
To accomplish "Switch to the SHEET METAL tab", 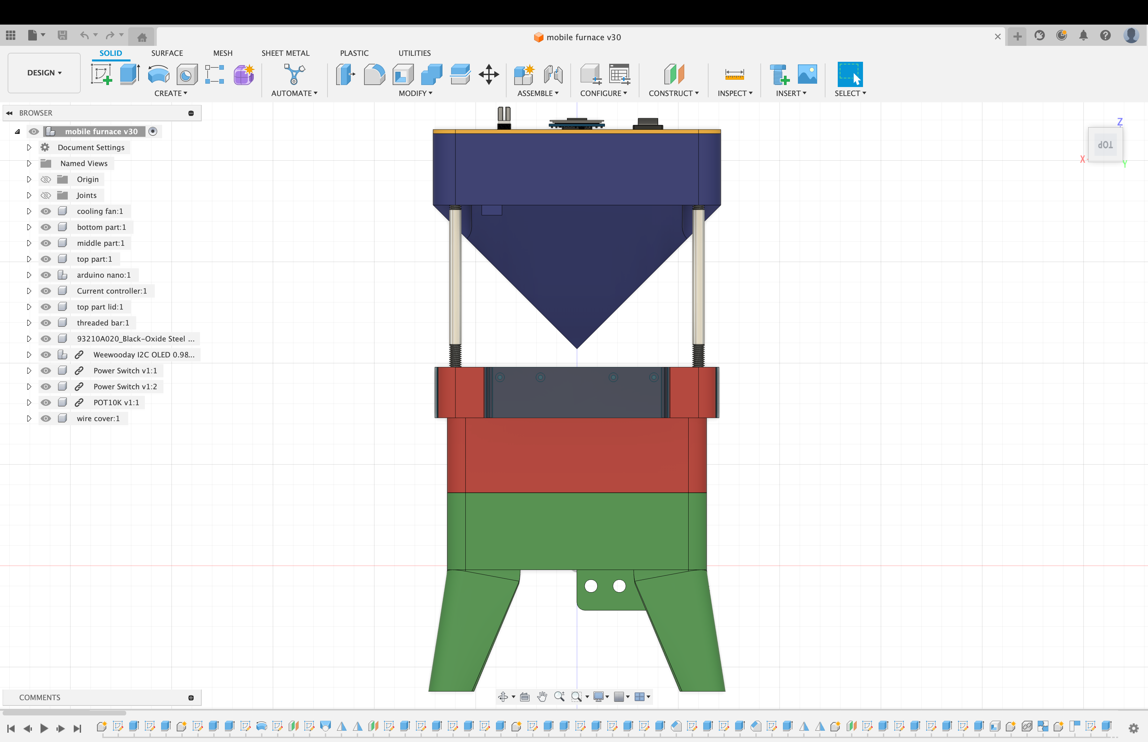I will pos(285,53).
